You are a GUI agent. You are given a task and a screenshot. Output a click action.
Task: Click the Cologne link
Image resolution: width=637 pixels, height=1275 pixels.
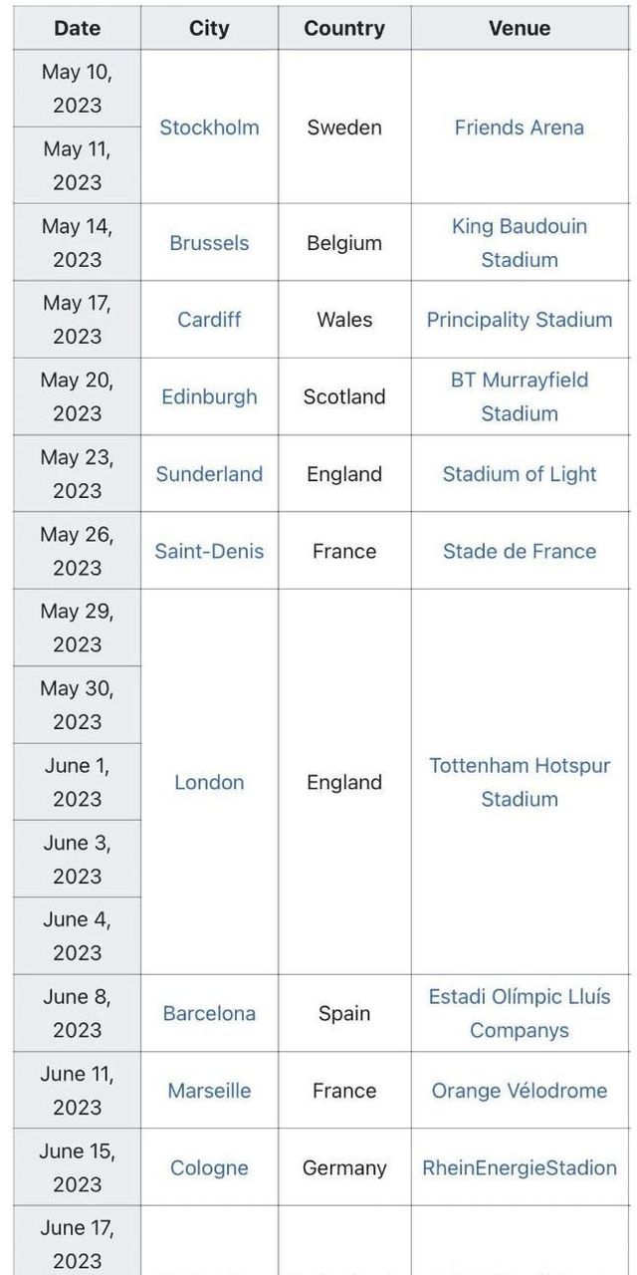pos(209,1167)
